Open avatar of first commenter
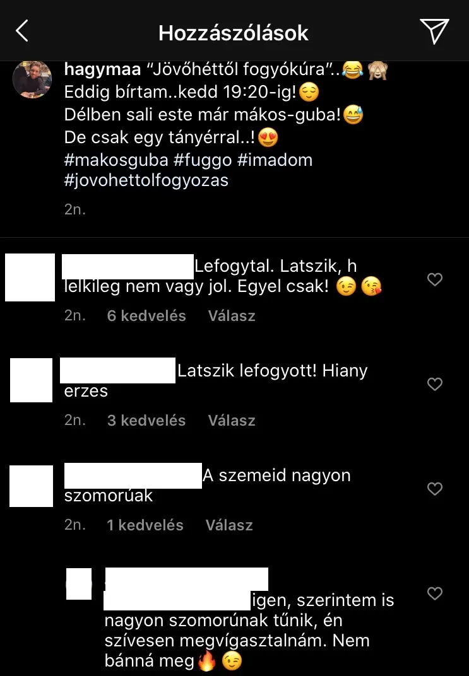The height and width of the screenshot is (676, 469). pyautogui.click(x=30, y=277)
